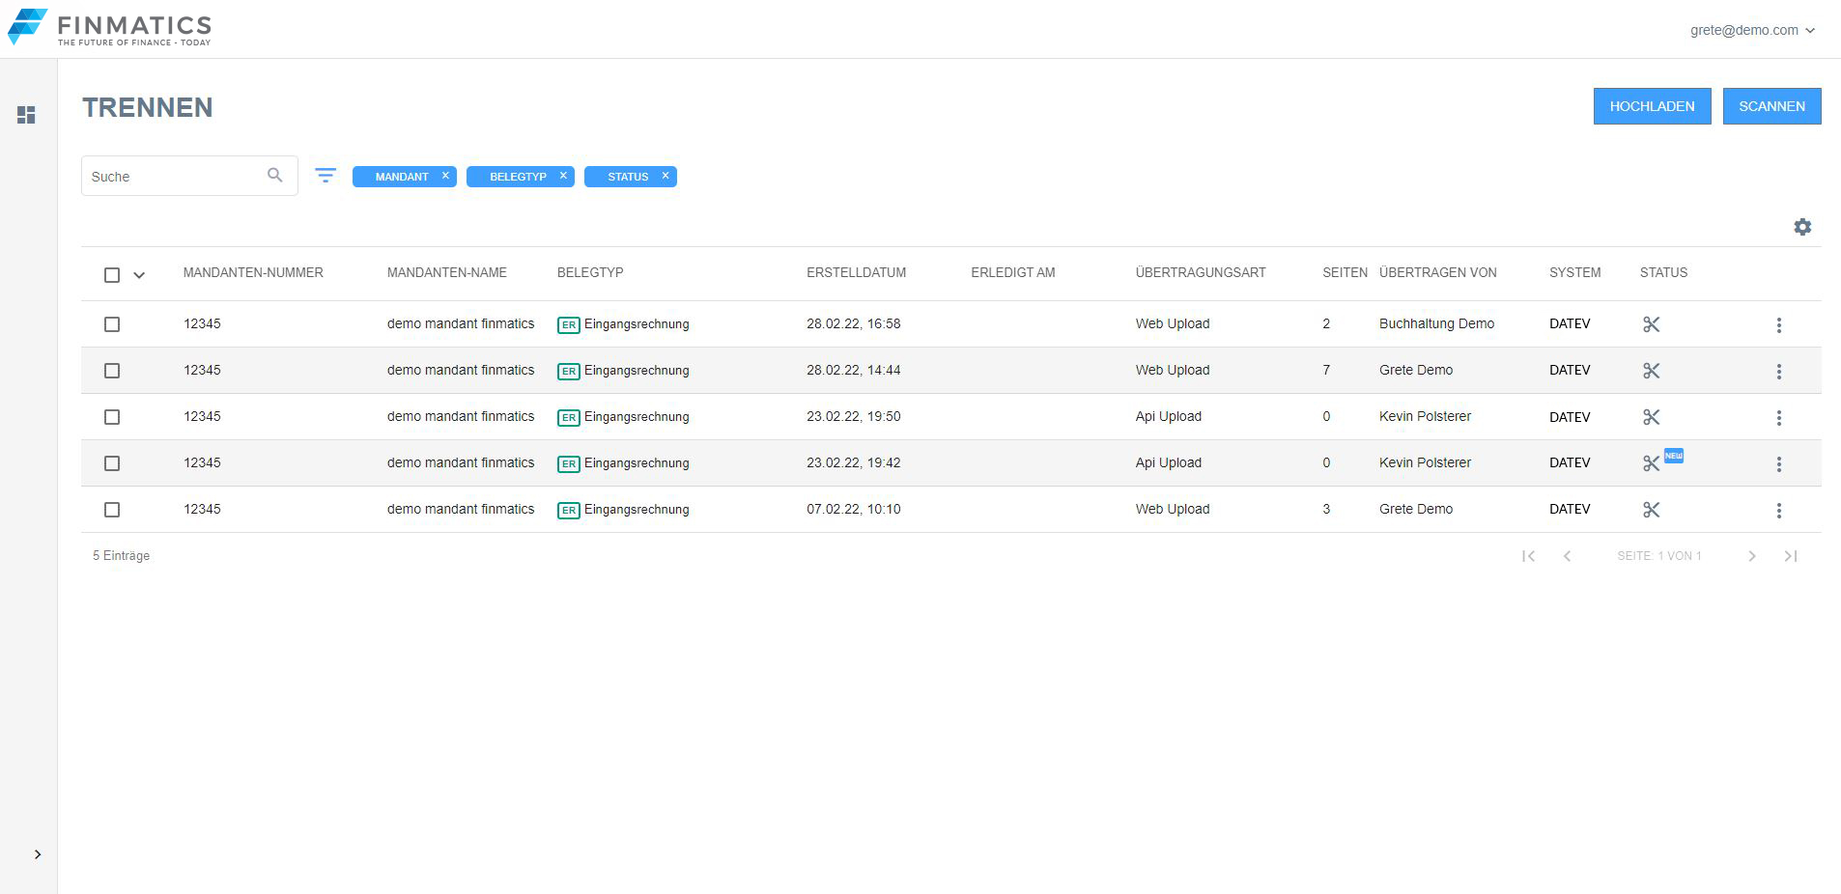Remove the MANDANT filter chip

(x=445, y=176)
